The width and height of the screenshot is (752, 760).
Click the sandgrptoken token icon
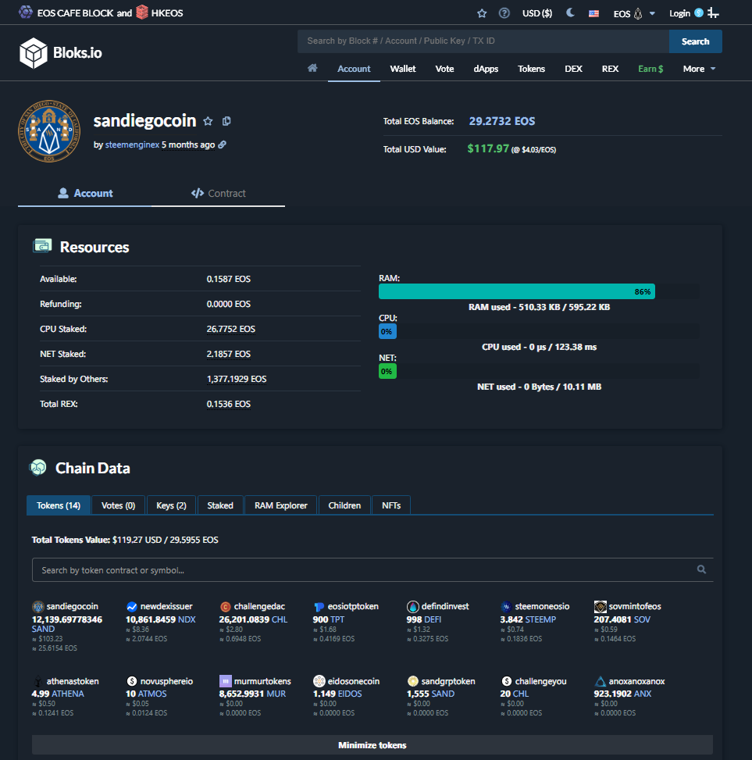tap(412, 681)
